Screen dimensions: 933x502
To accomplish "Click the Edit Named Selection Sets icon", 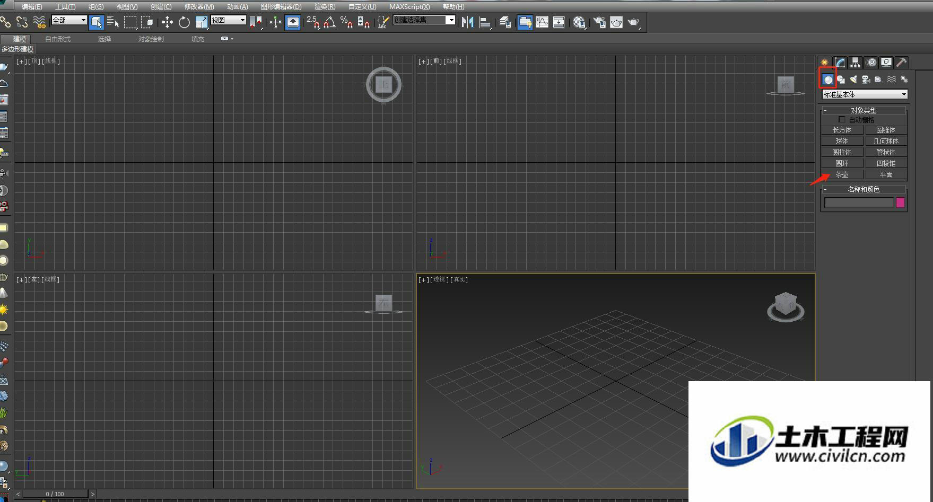I will click(x=383, y=22).
